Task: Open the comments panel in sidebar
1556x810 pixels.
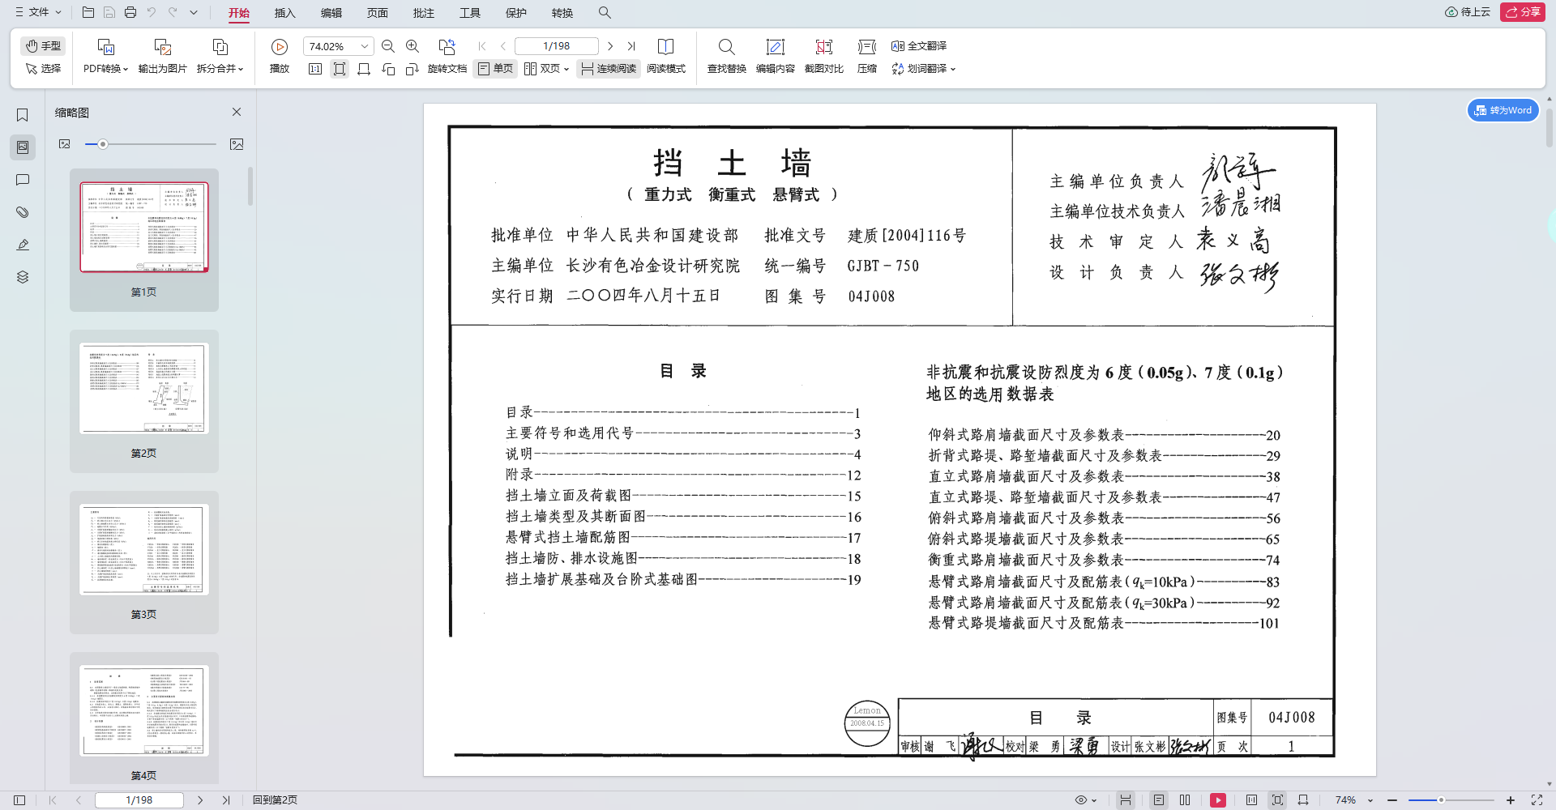Action: [23, 180]
